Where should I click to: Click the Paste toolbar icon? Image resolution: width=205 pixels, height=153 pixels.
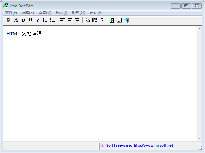click(x=94, y=20)
